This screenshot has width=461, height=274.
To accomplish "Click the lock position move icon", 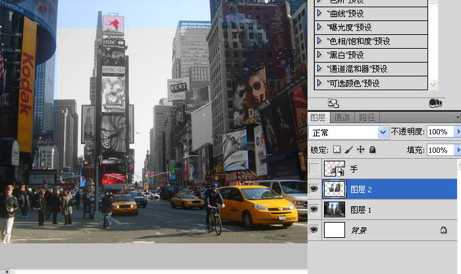I will pyautogui.click(x=360, y=150).
